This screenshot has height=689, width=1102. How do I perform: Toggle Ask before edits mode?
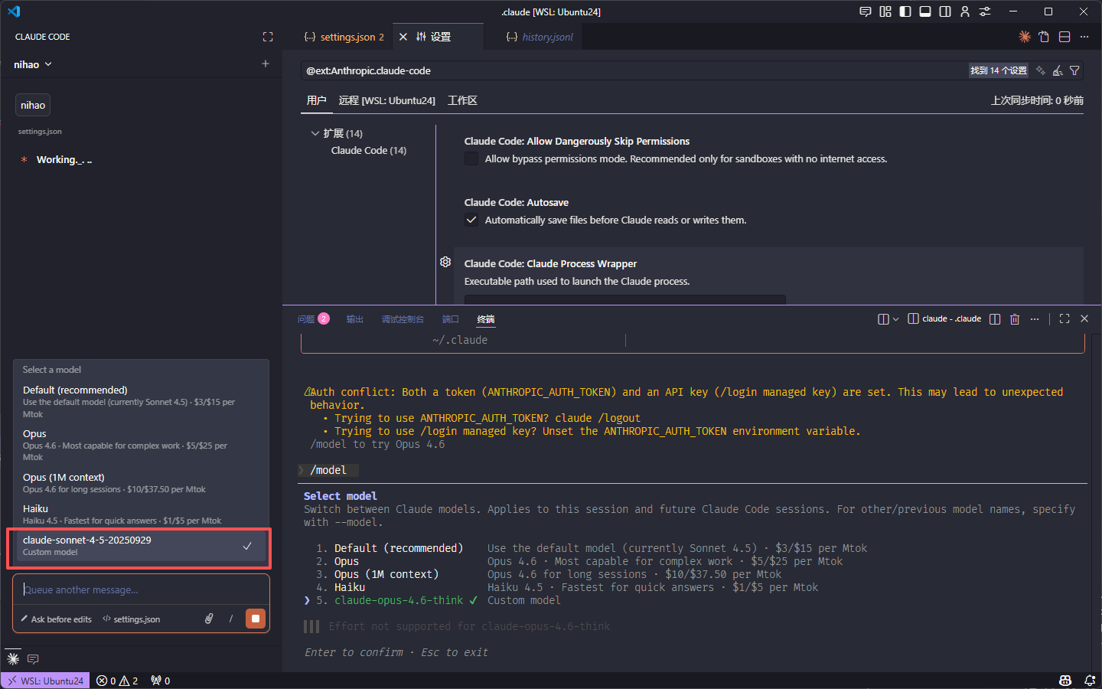[56, 619]
